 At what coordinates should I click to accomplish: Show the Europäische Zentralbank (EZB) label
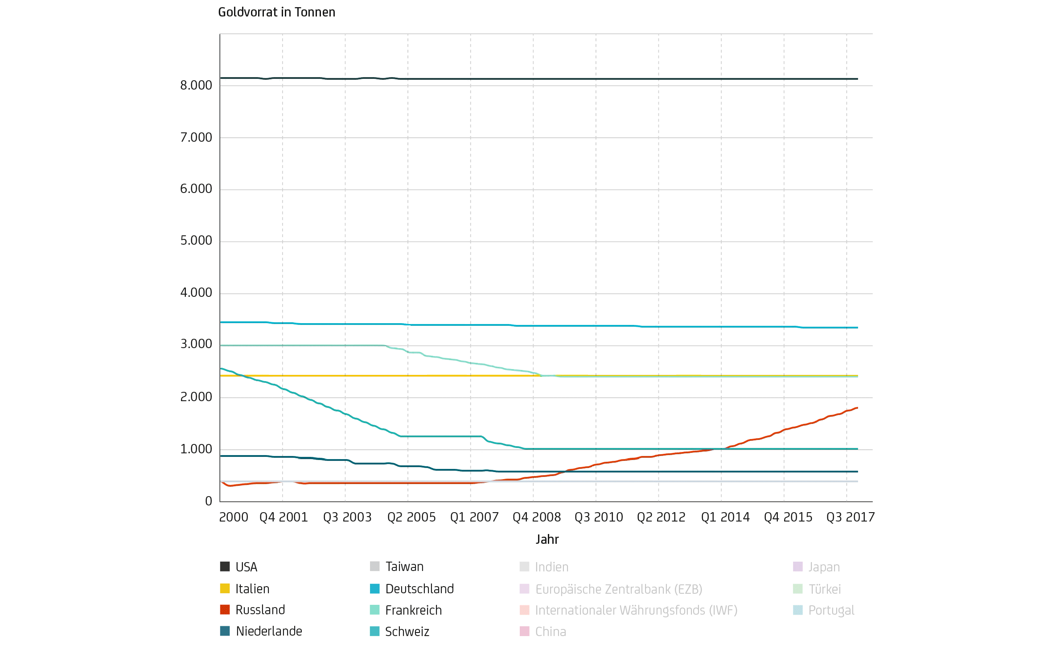coord(619,589)
